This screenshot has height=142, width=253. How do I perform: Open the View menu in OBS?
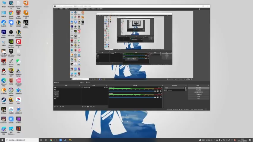point(67,9)
